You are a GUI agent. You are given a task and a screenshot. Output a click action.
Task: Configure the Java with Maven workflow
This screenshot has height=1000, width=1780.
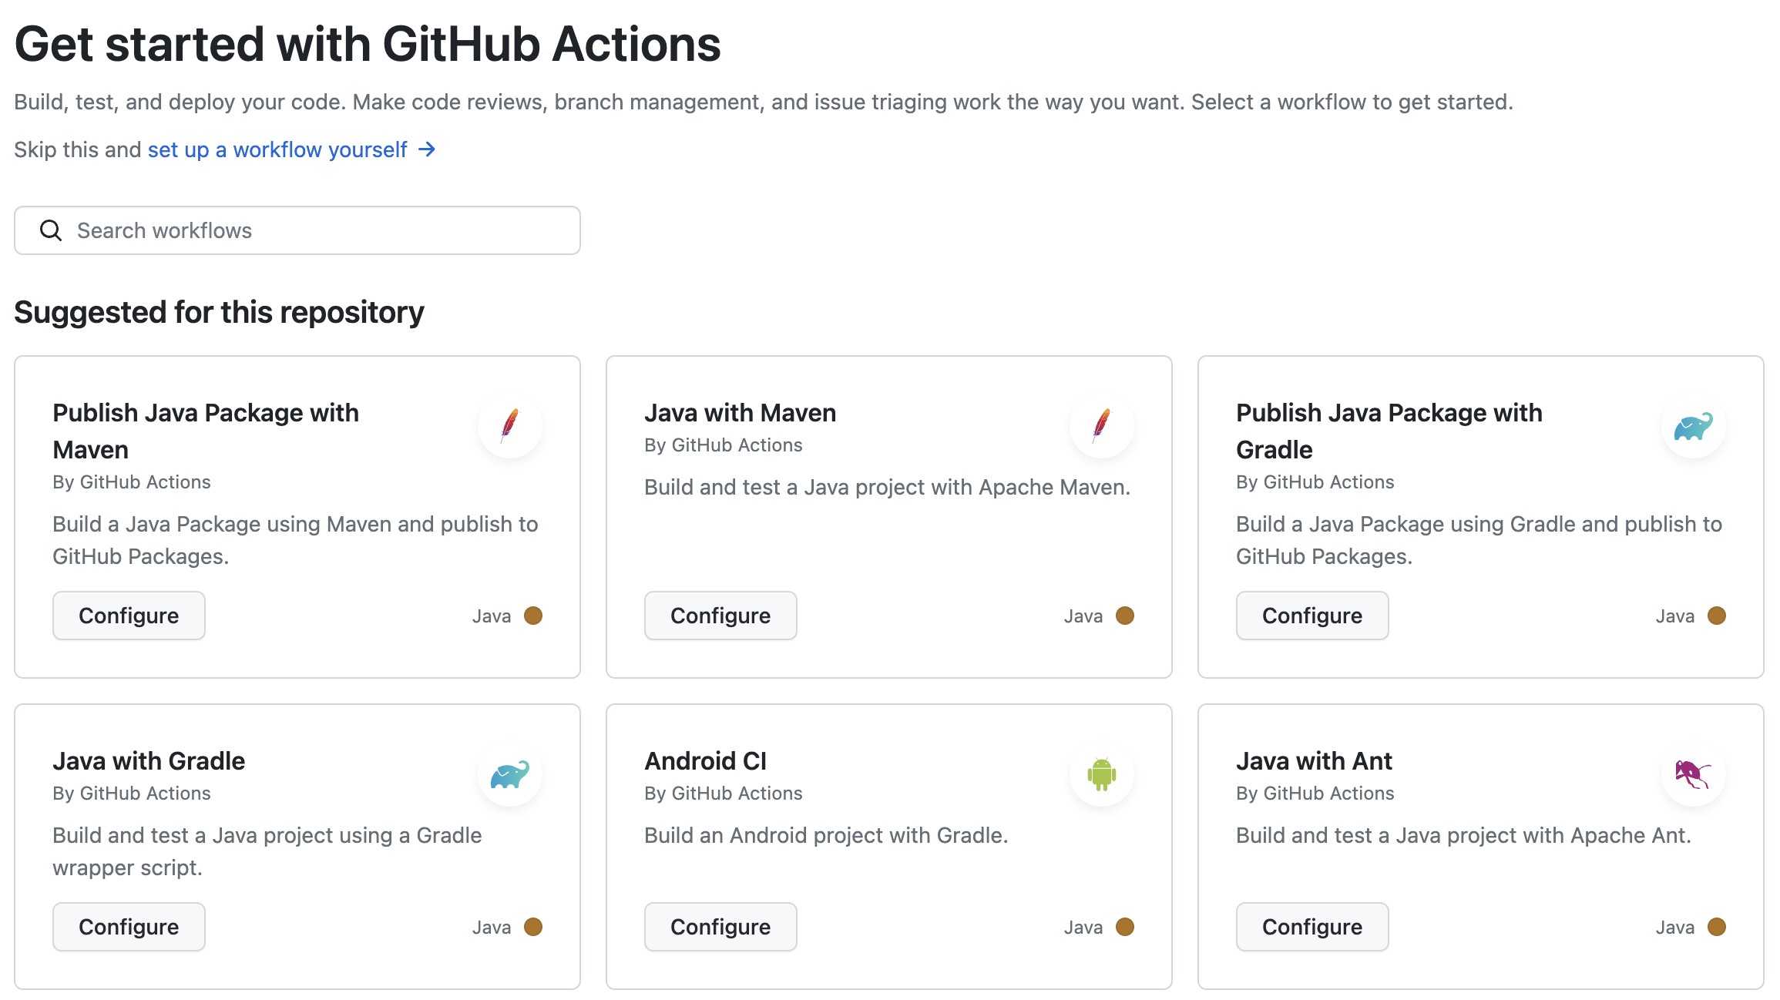click(x=720, y=615)
